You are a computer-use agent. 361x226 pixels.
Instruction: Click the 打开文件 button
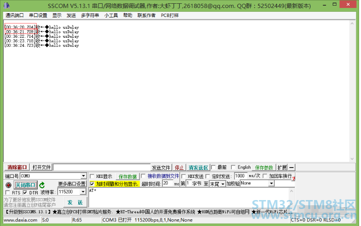(42, 167)
